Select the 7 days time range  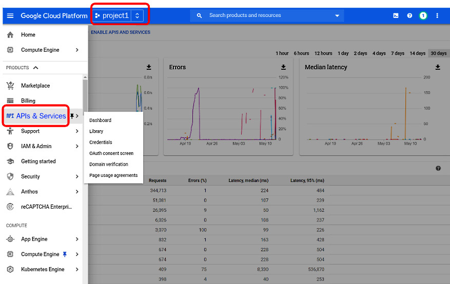[x=398, y=53]
